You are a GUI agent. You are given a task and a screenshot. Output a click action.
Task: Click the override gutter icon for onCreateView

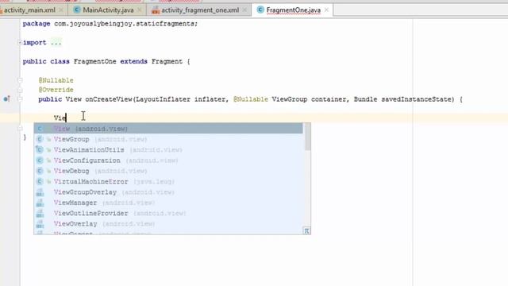point(6,99)
